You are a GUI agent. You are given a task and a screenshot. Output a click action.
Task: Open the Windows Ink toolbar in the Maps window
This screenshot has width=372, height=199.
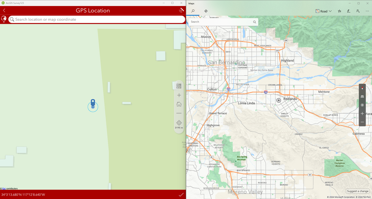[349, 11]
